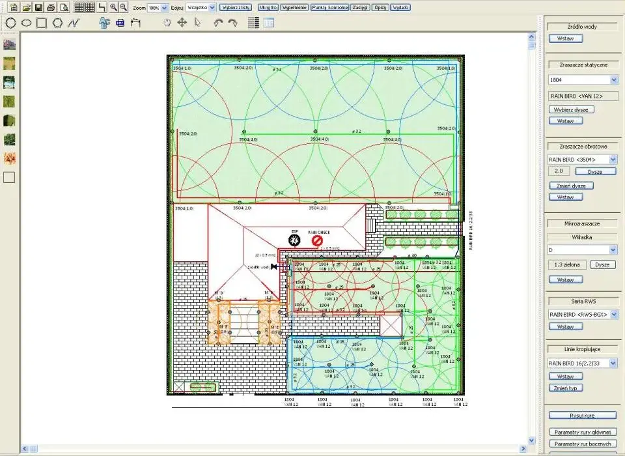The height and width of the screenshot is (456, 625).
Task: Click the 'Wybierz z listy' button
Action: pos(236,8)
